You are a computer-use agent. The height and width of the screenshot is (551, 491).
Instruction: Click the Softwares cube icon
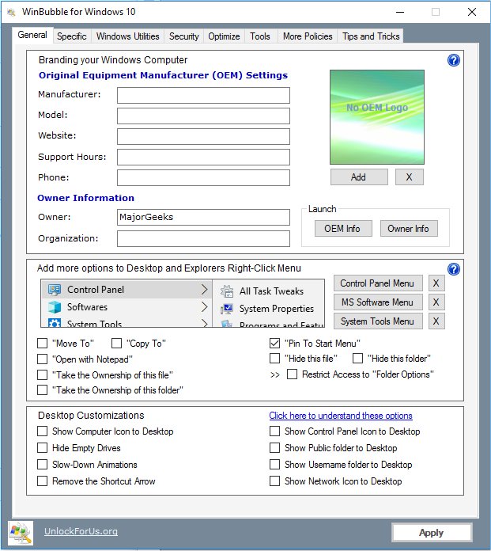coord(55,307)
